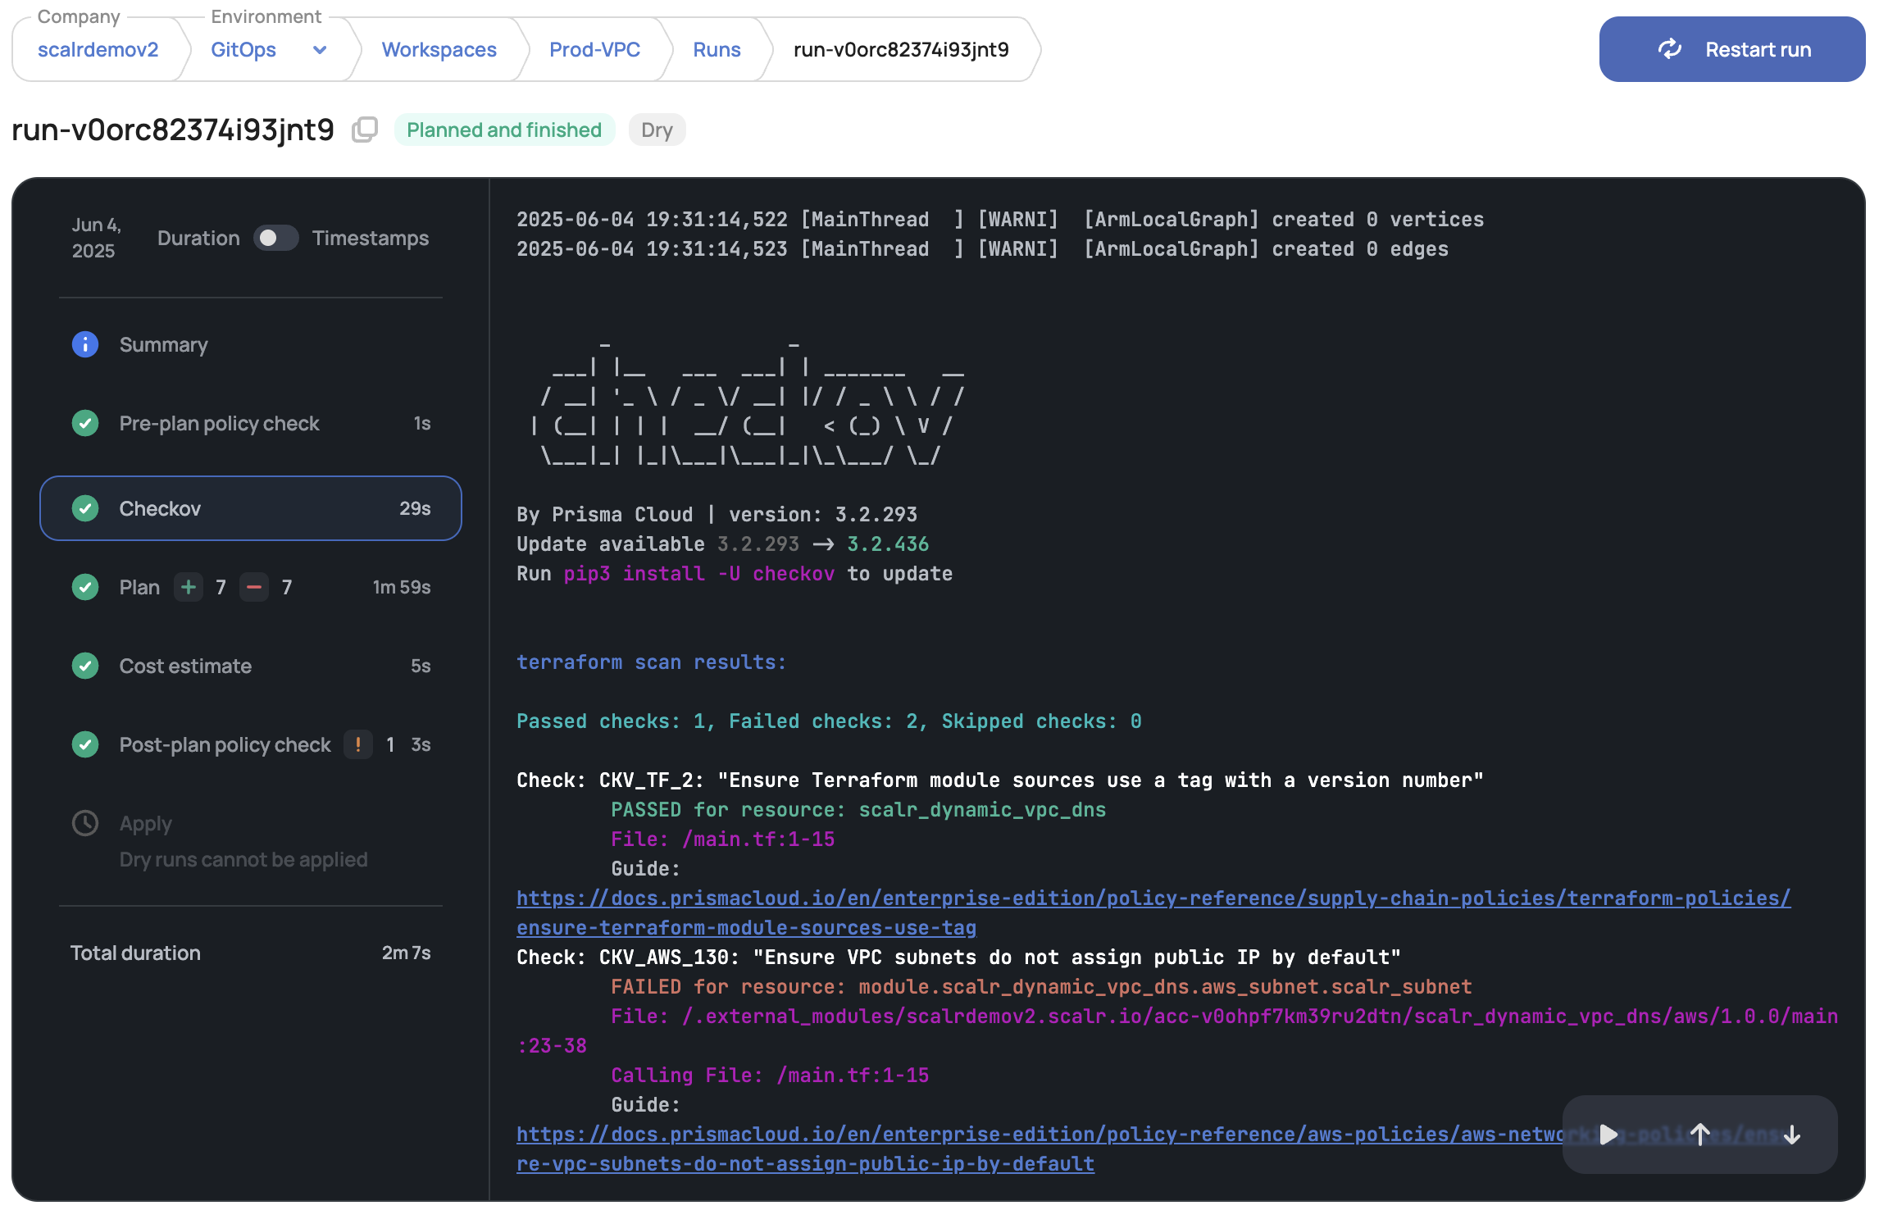Open the Cost estimate step
1879x1210 pixels.
251,666
